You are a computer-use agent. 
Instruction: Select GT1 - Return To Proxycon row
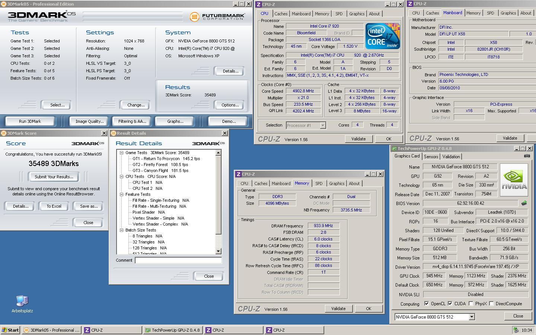tap(166, 159)
